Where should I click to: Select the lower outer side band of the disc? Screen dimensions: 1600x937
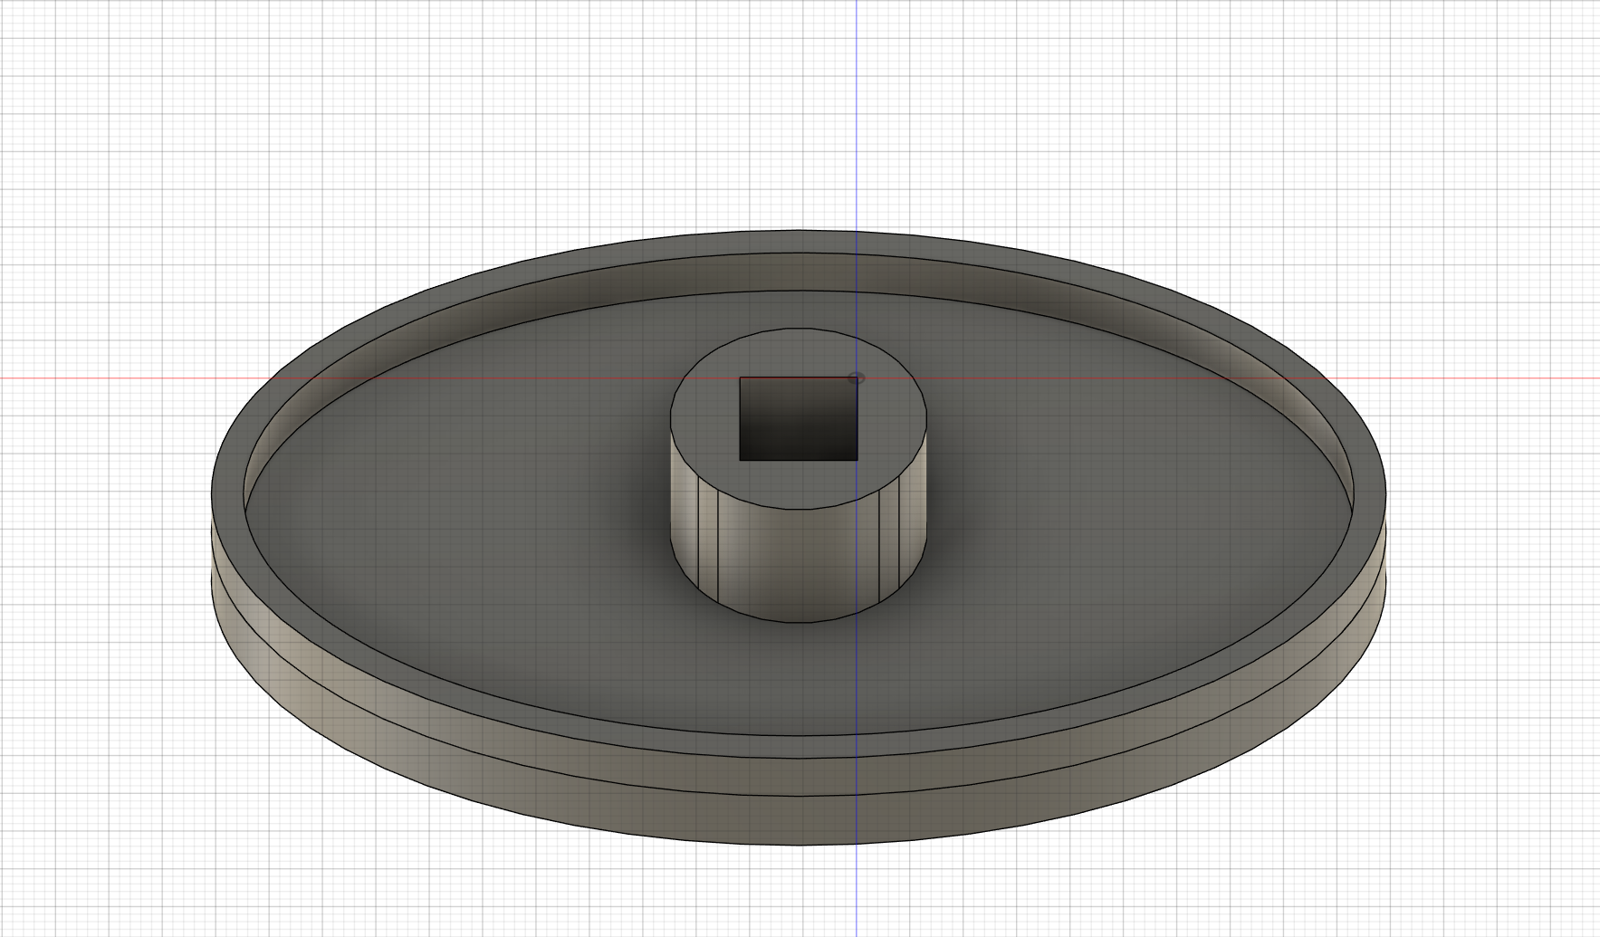[798, 820]
